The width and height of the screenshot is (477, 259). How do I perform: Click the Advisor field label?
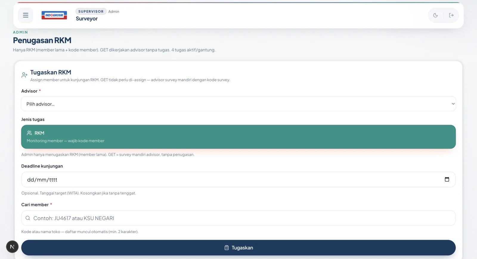click(x=29, y=91)
